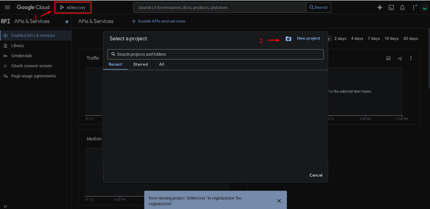
Task: Click the Credentials key icon
Action: coord(5,56)
